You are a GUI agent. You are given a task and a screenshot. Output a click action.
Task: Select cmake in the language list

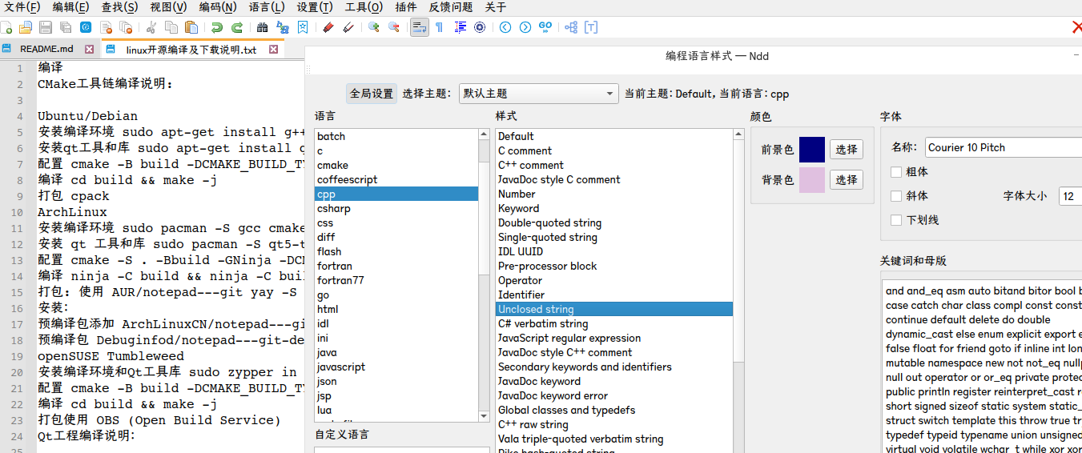tap(396, 165)
